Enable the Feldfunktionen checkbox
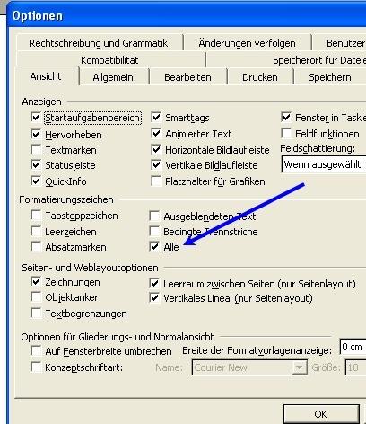 286,133
